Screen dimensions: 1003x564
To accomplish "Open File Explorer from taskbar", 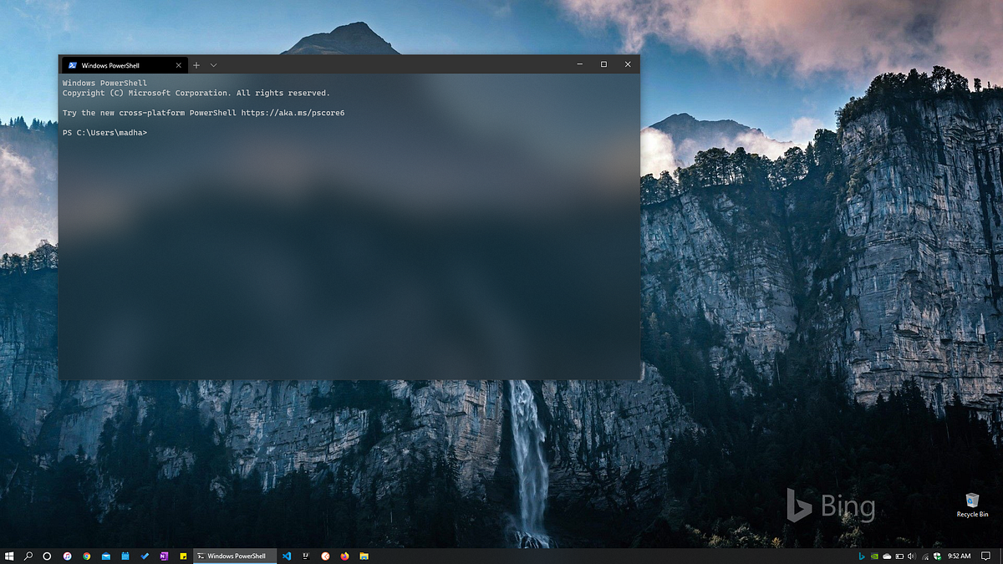I will tap(364, 556).
